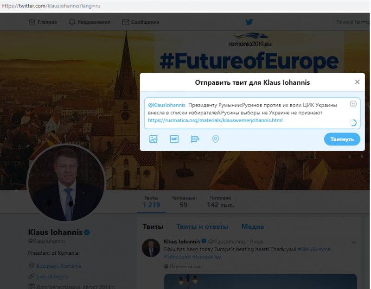Open the presidency.ro website link
This screenshot has width=371, height=289.
tap(52, 276)
